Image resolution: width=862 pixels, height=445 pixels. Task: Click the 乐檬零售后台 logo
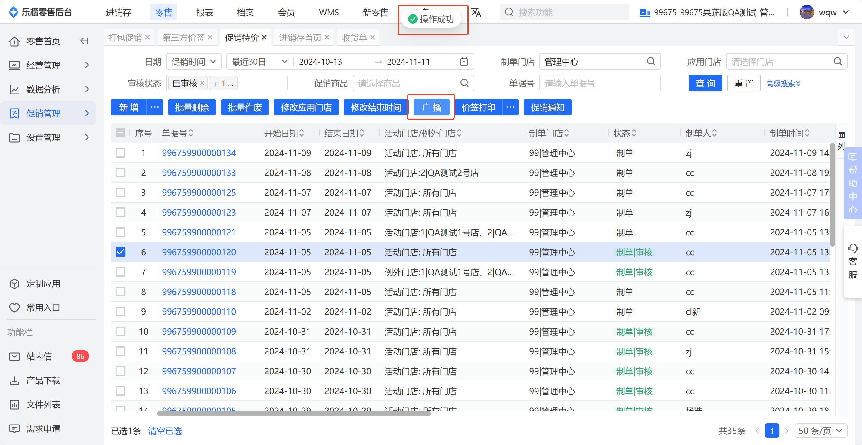pos(40,12)
